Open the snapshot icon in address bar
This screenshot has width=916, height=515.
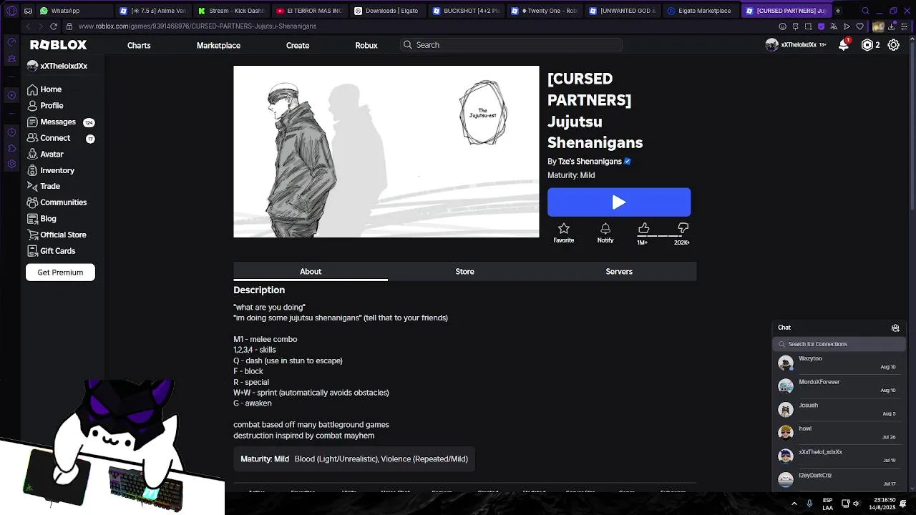pos(808,26)
